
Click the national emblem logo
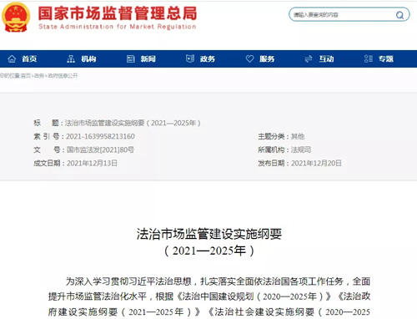(x=16, y=18)
